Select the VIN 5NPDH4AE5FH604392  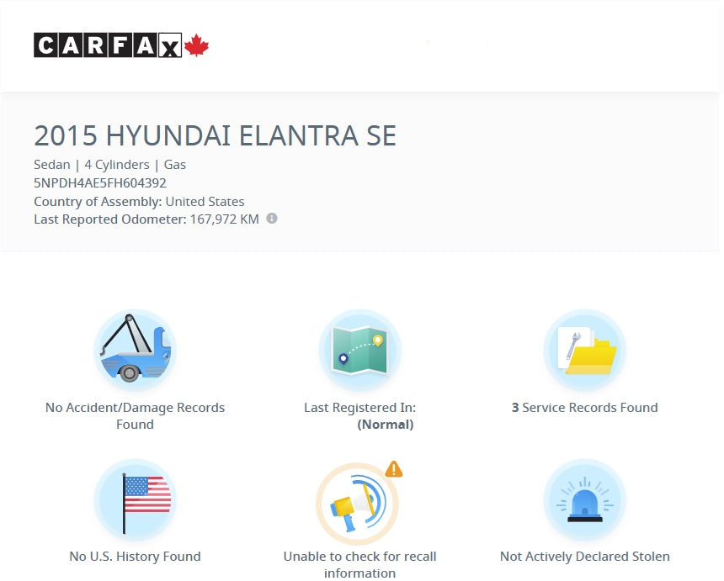pyautogui.click(x=100, y=183)
